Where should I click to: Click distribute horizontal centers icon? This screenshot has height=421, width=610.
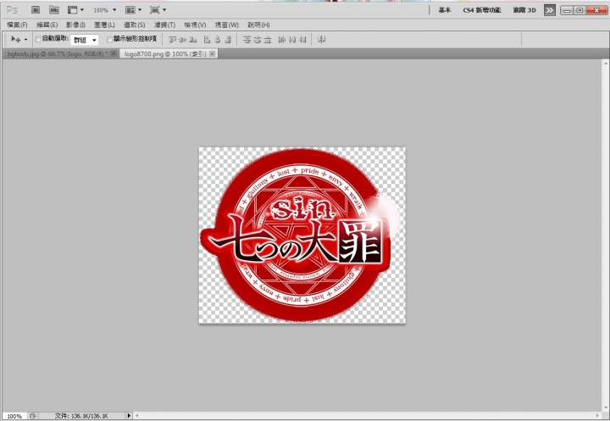click(292, 39)
